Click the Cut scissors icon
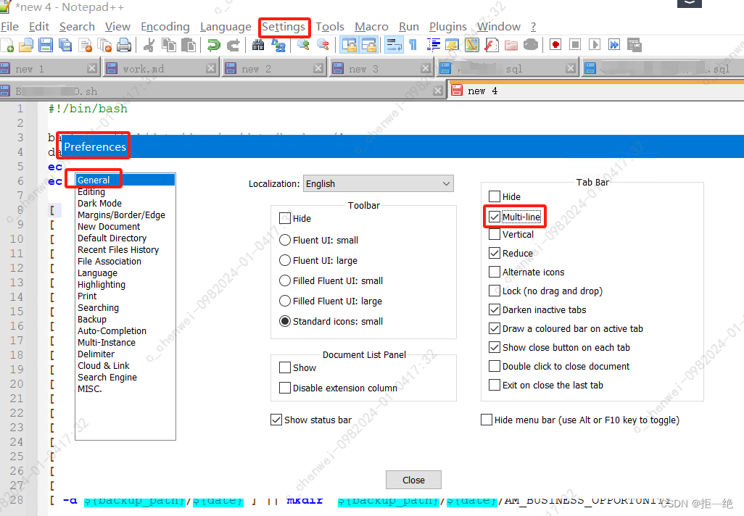 (x=149, y=46)
